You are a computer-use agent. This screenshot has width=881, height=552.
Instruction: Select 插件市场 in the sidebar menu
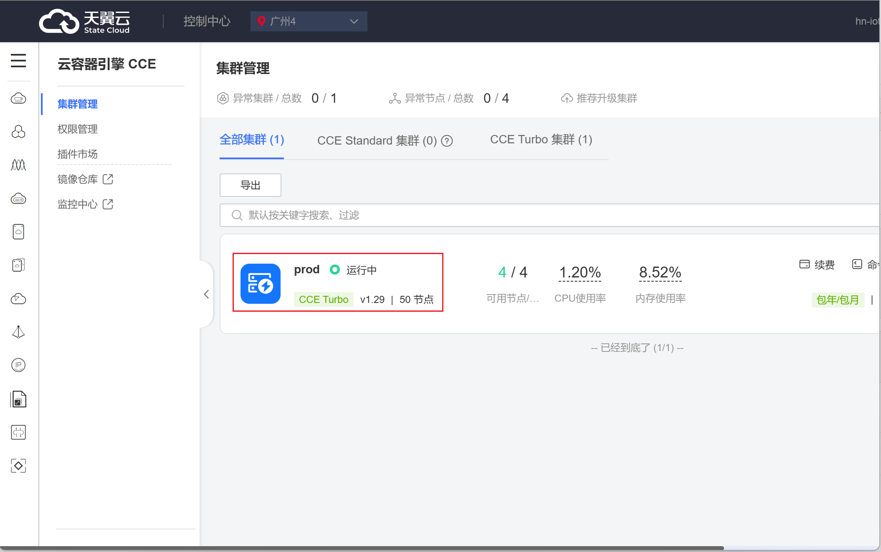[78, 154]
